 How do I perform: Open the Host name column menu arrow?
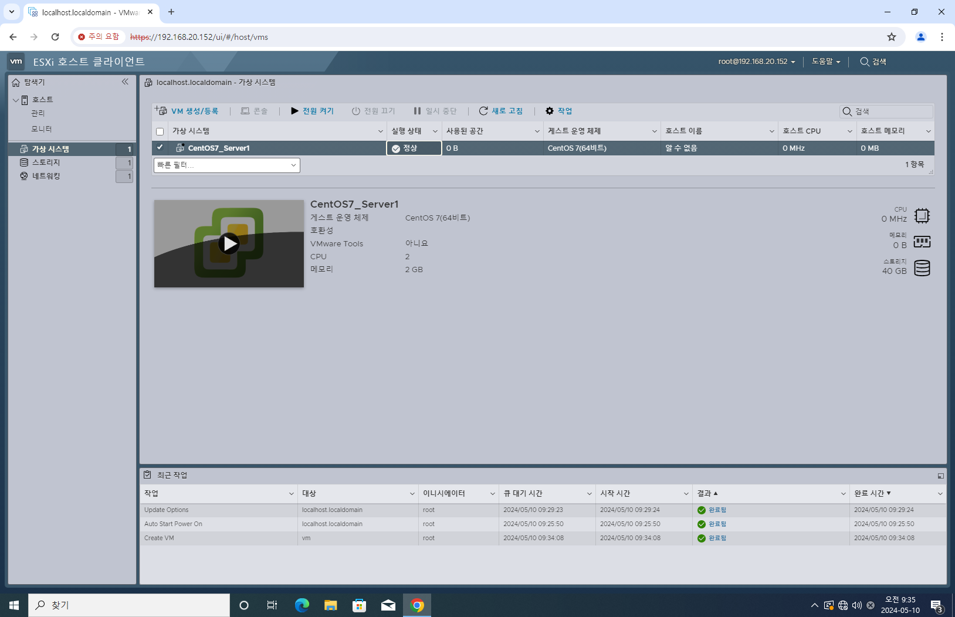(771, 131)
